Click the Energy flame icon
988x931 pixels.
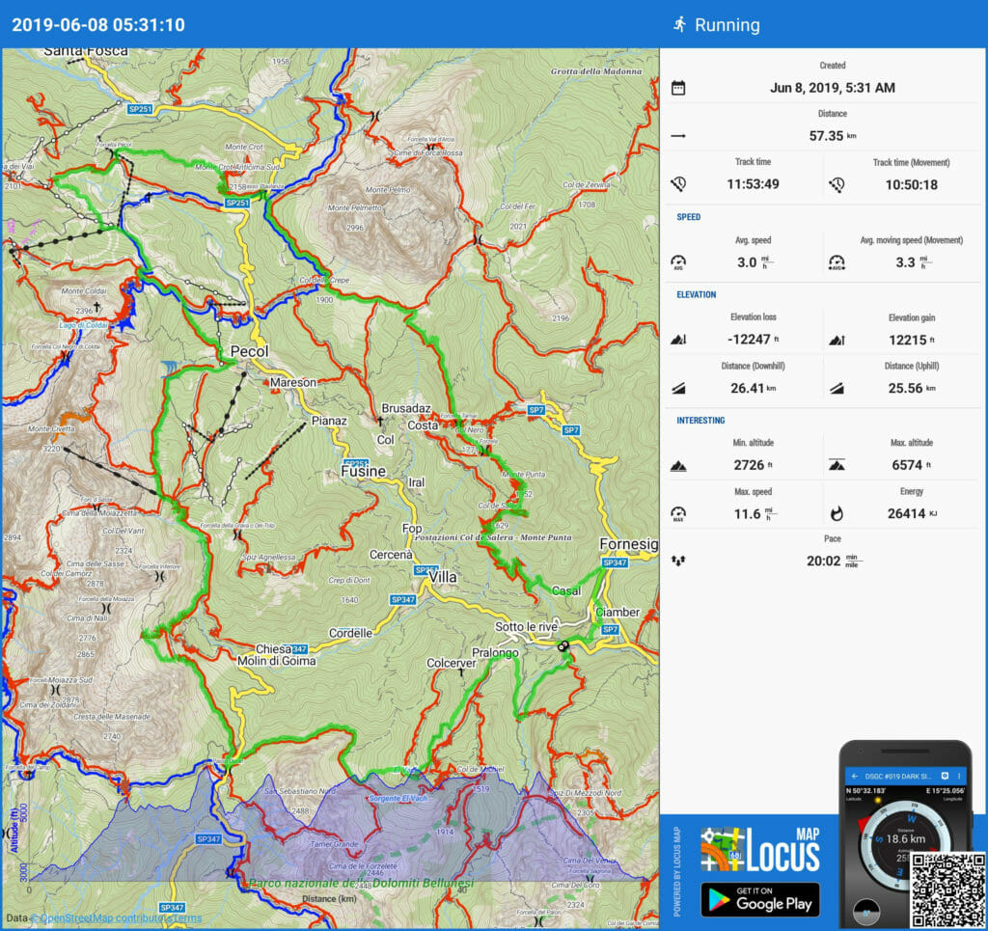(x=837, y=513)
